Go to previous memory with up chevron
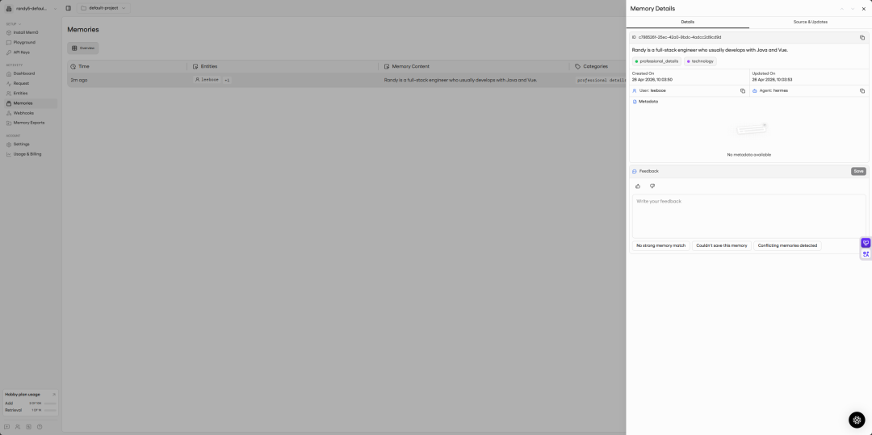872x435 pixels. tap(842, 9)
